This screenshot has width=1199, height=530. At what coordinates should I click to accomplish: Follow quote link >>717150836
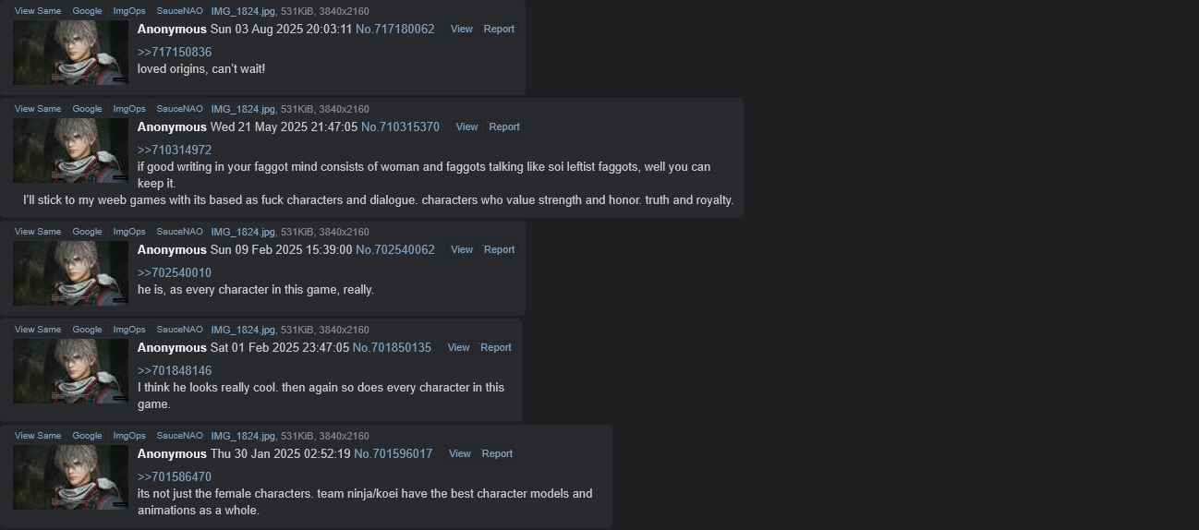click(x=175, y=53)
